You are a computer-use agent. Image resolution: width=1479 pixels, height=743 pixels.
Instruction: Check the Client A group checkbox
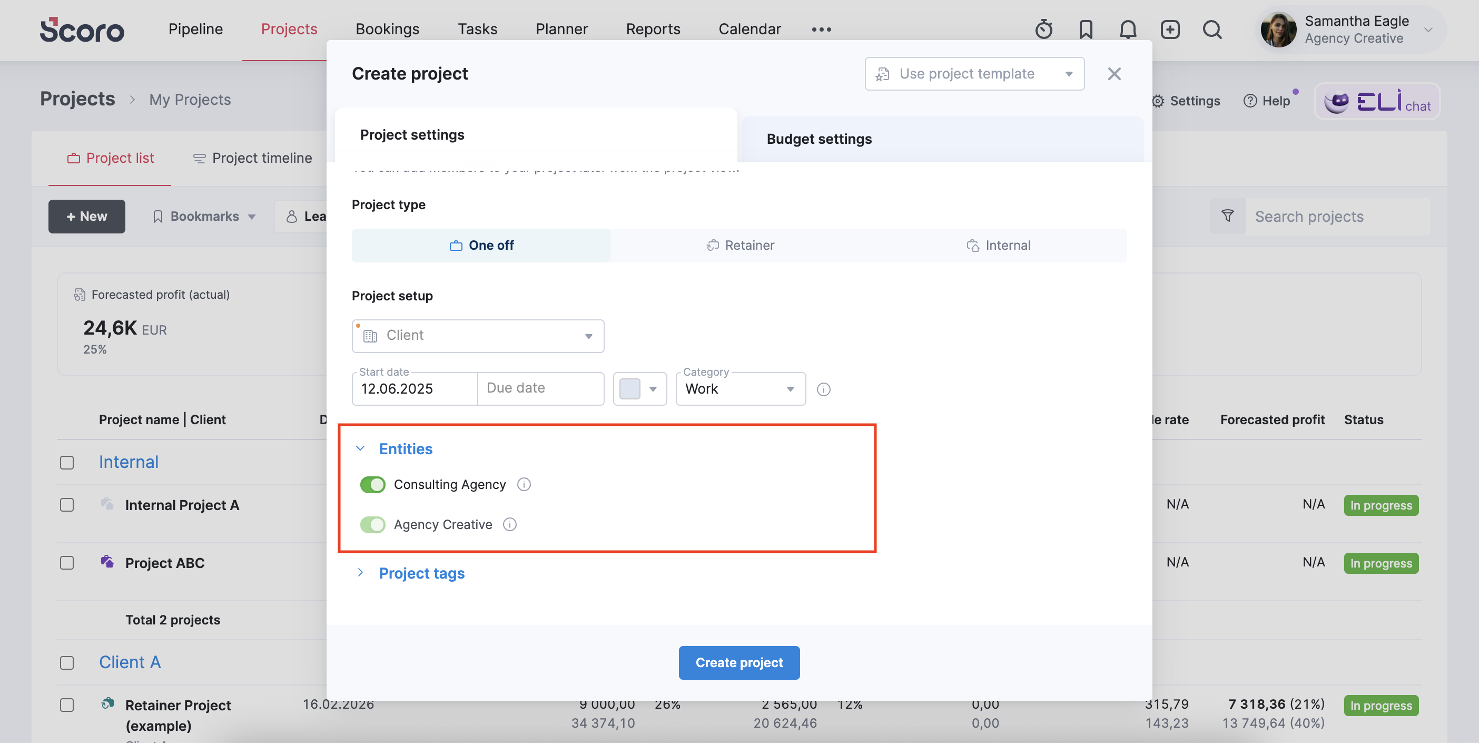coord(66,662)
